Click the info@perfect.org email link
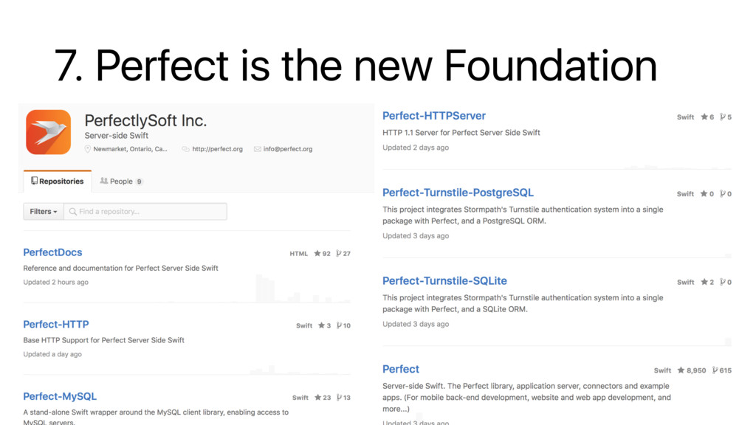 (288, 149)
